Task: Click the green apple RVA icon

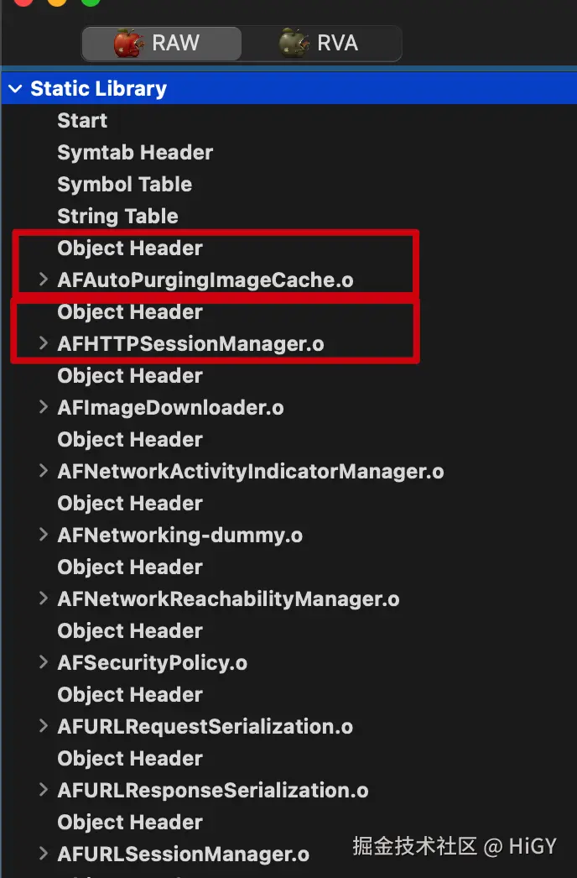Action: tap(294, 44)
